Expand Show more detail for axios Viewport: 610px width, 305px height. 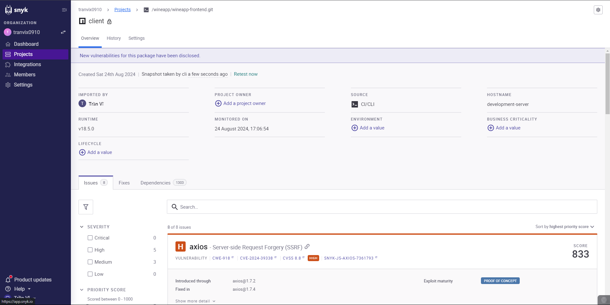[195, 301]
